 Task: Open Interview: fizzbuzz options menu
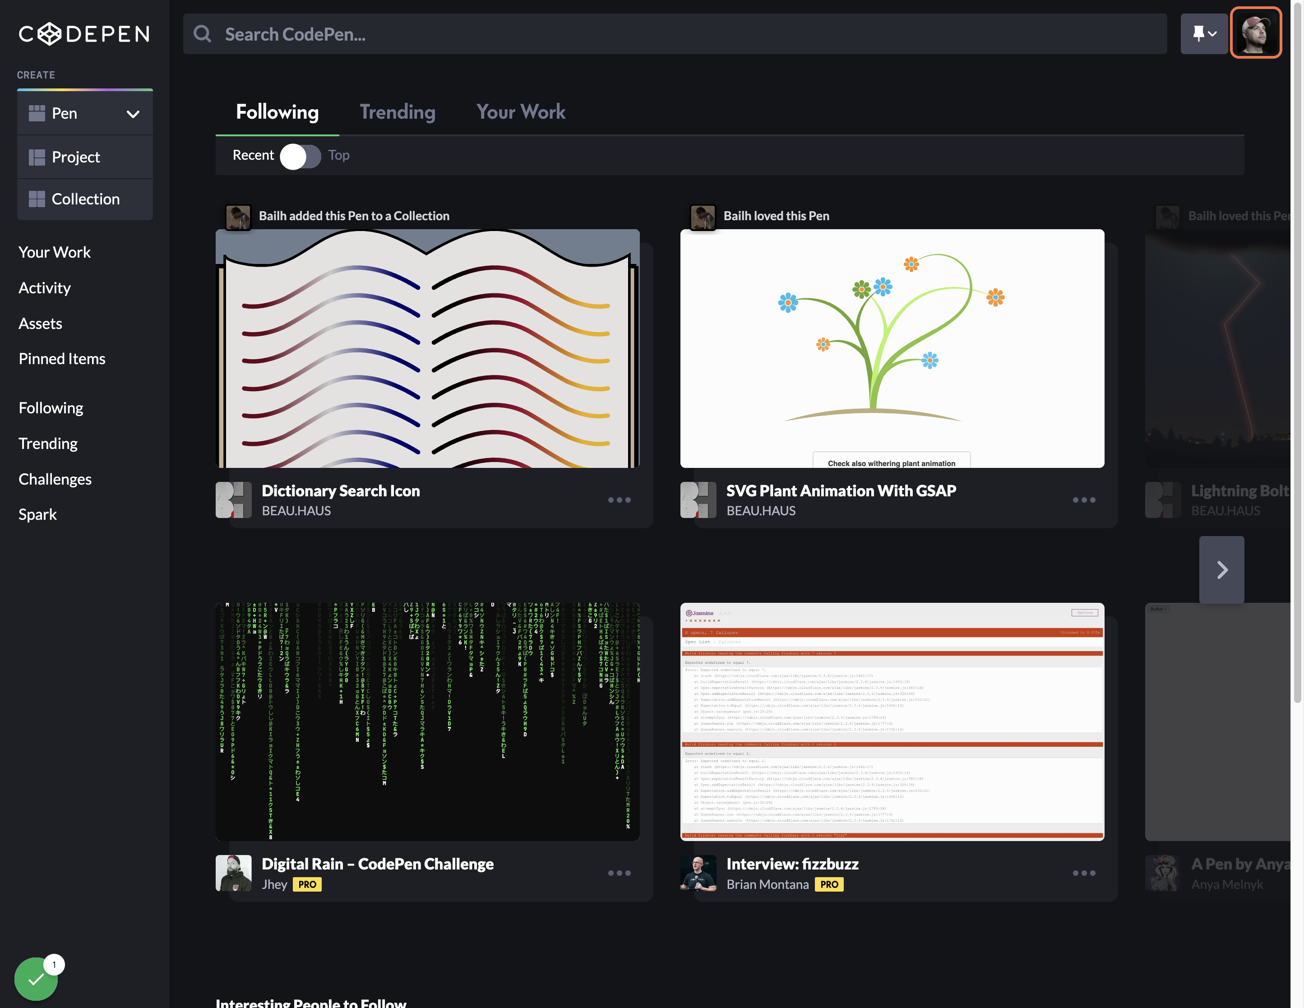point(1084,873)
